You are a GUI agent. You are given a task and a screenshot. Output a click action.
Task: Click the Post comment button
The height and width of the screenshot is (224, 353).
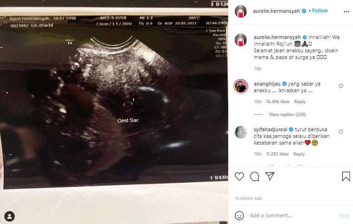pyautogui.click(x=344, y=216)
